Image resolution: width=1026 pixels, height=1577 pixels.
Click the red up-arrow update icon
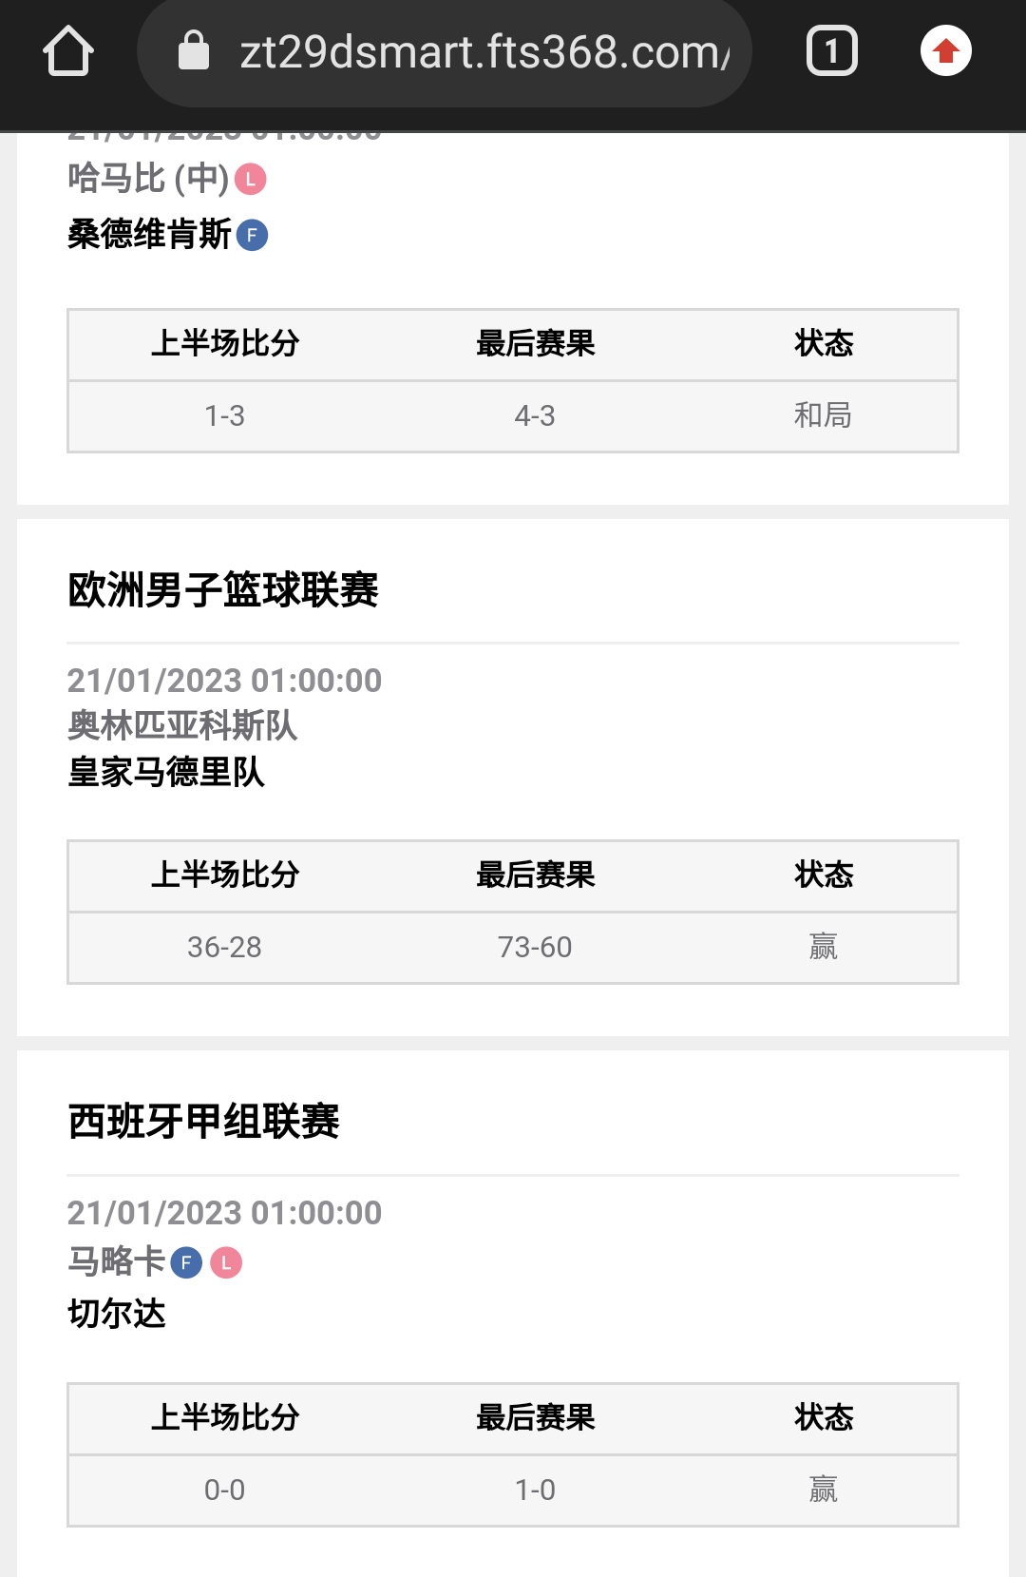945,51
